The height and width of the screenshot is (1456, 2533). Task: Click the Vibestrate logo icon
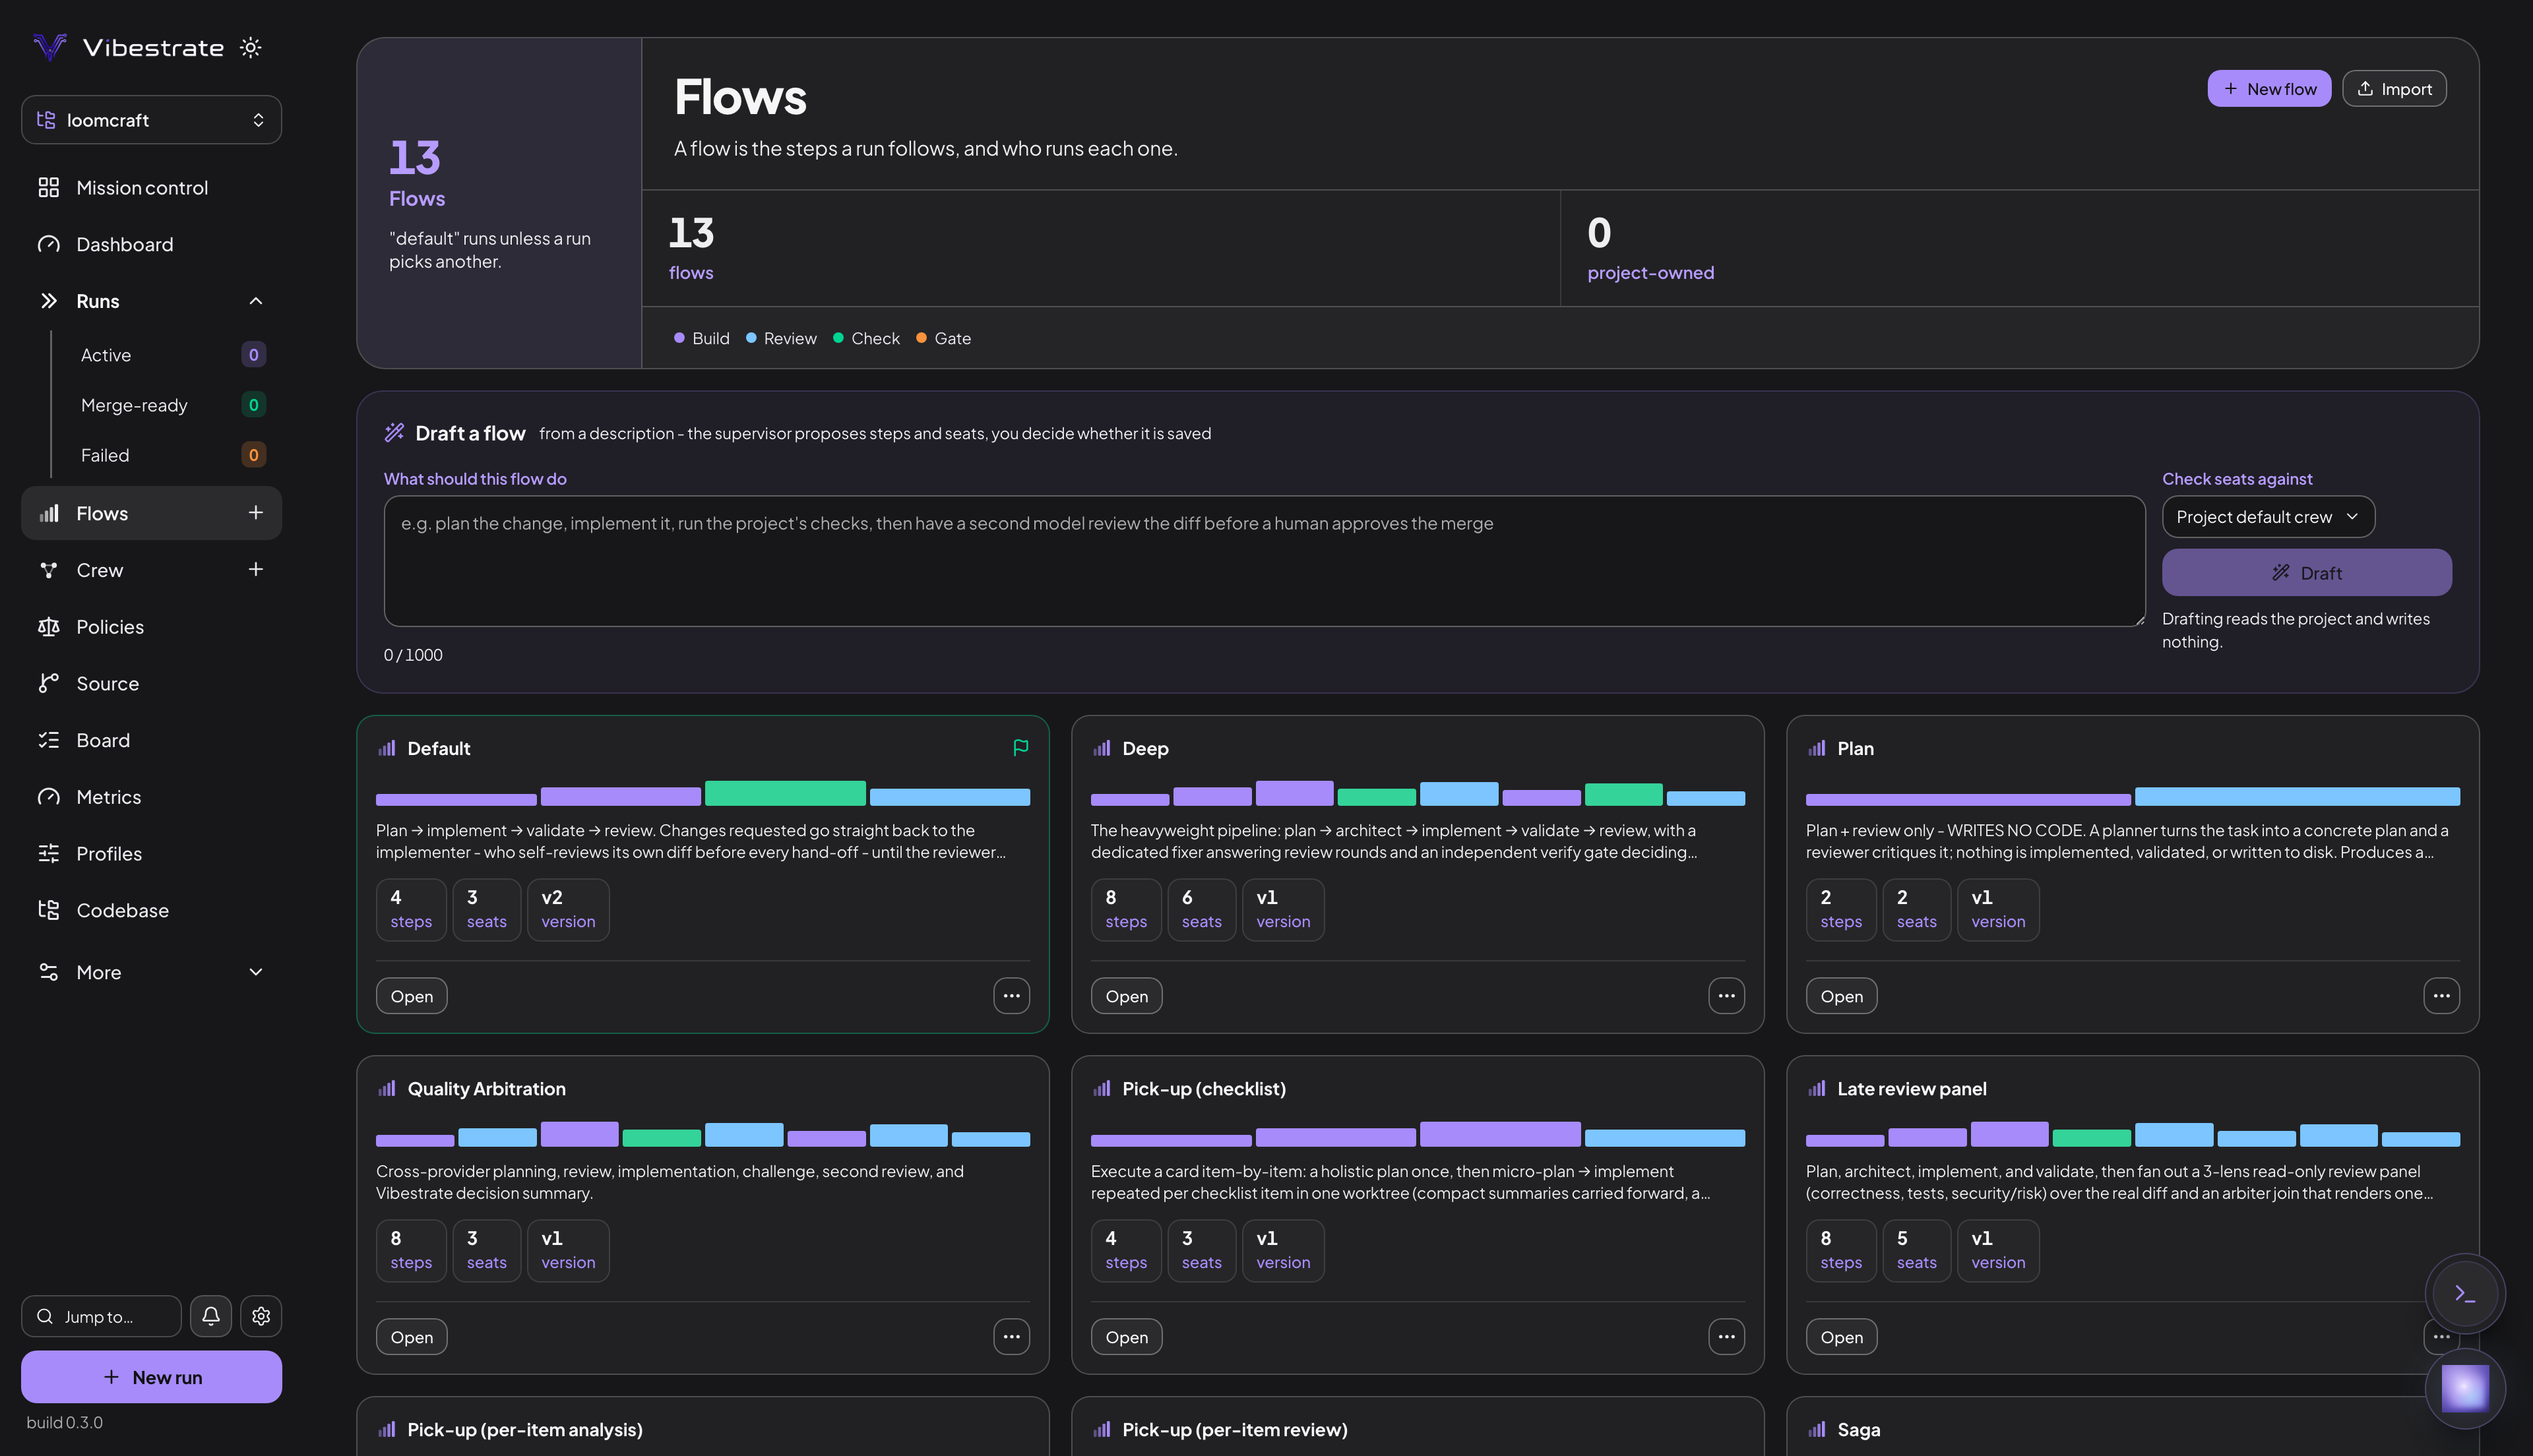50,47
